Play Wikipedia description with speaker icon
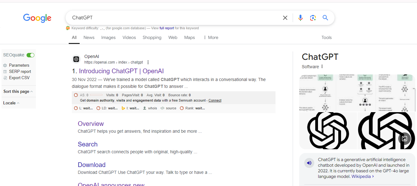The image size is (417, 186). pyautogui.click(x=309, y=163)
